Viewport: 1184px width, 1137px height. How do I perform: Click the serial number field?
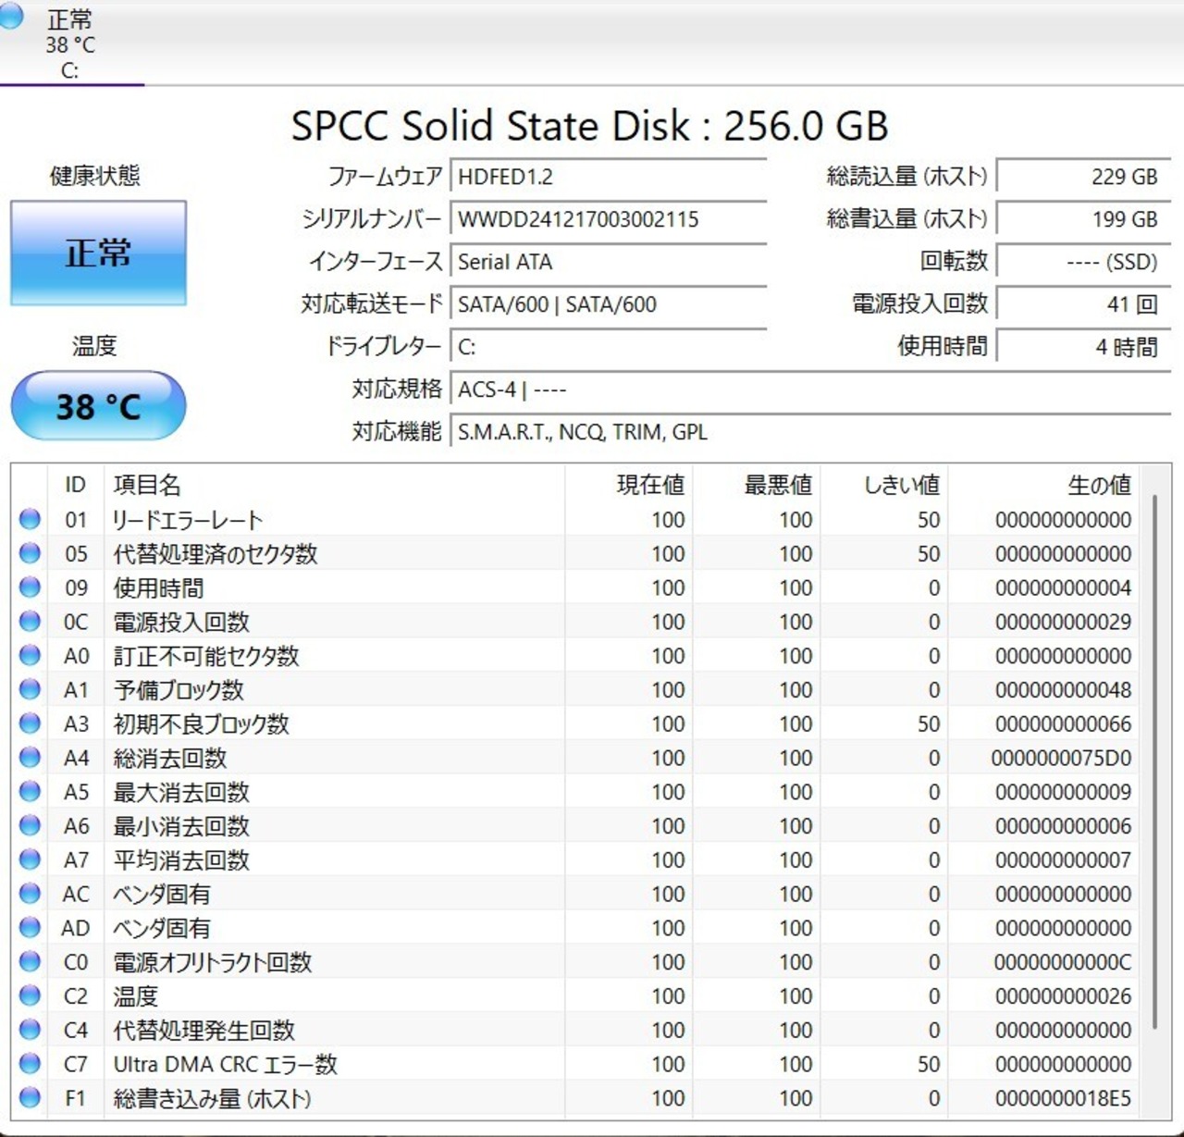[x=608, y=219]
